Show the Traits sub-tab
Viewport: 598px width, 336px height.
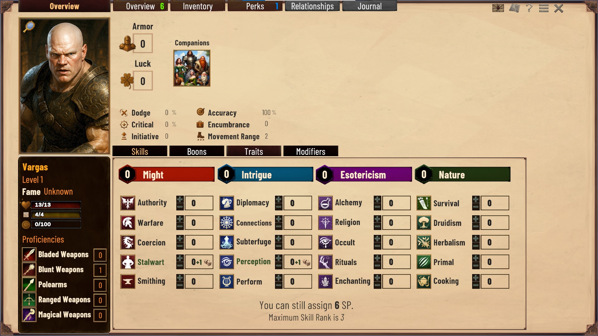254,151
